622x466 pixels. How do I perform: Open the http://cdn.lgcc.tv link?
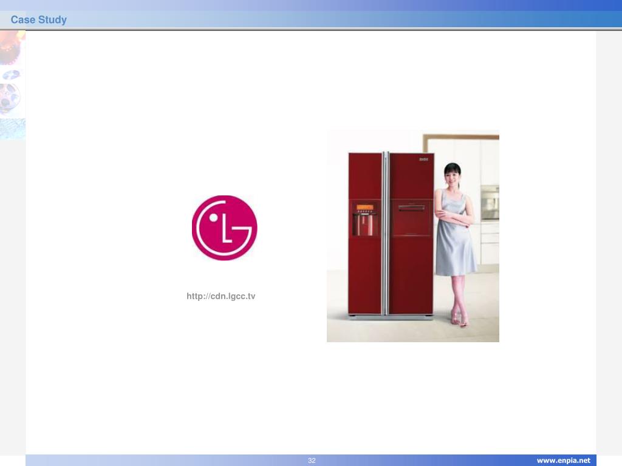(x=221, y=296)
